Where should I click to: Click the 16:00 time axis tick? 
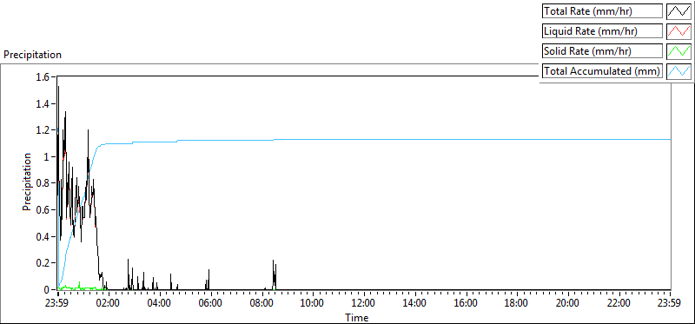point(467,304)
